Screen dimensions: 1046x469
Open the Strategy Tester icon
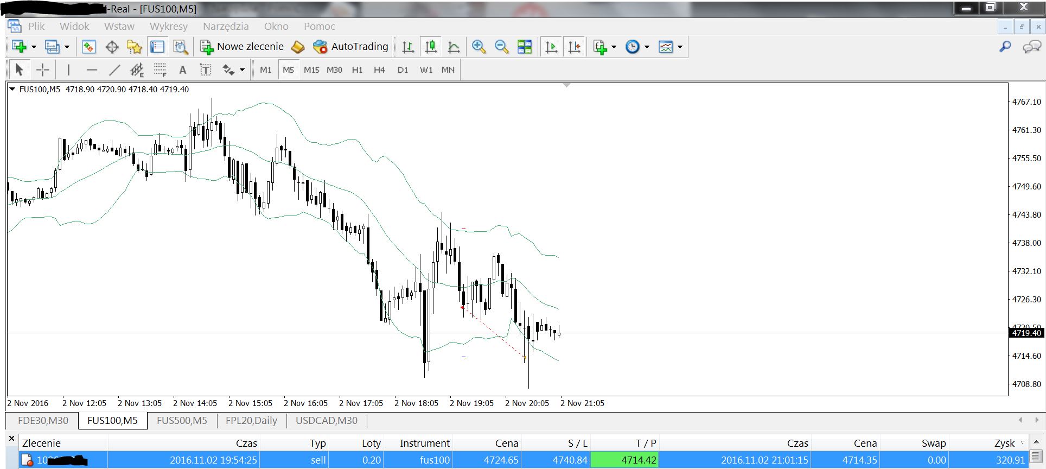click(180, 47)
